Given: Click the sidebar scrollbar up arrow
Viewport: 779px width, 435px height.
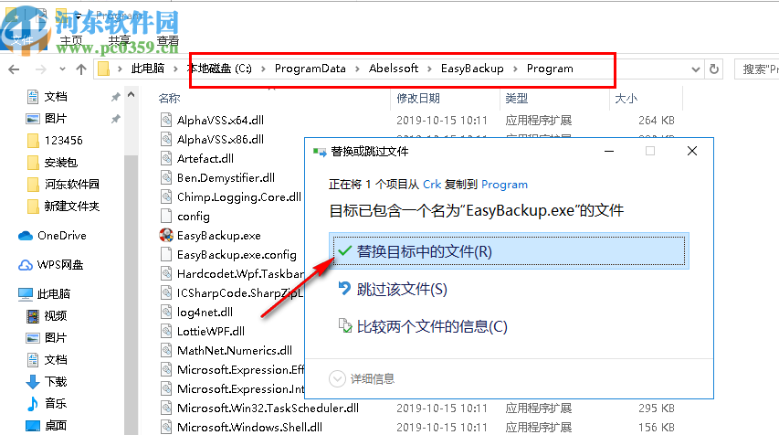Looking at the screenshot, I should [132, 94].
